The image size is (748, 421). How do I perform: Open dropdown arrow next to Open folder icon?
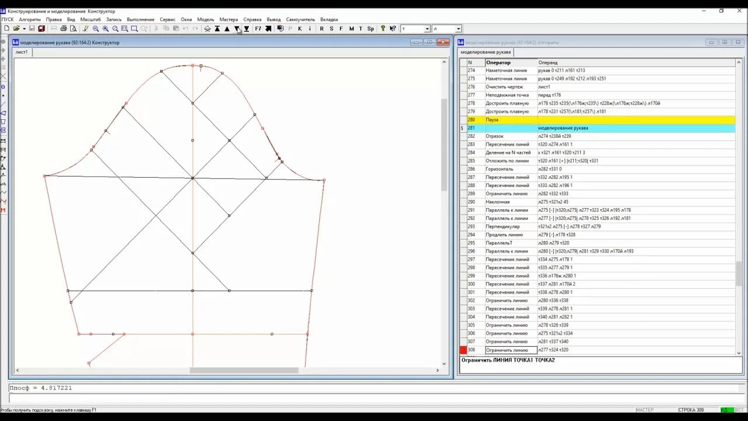point(25,29)
